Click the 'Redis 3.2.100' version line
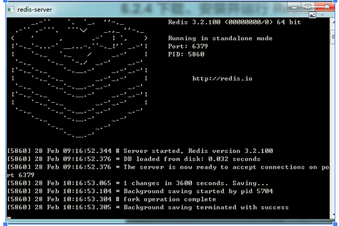Image resolution: width=339 pixels, height=226 pixels. click(x=234, y=22)
